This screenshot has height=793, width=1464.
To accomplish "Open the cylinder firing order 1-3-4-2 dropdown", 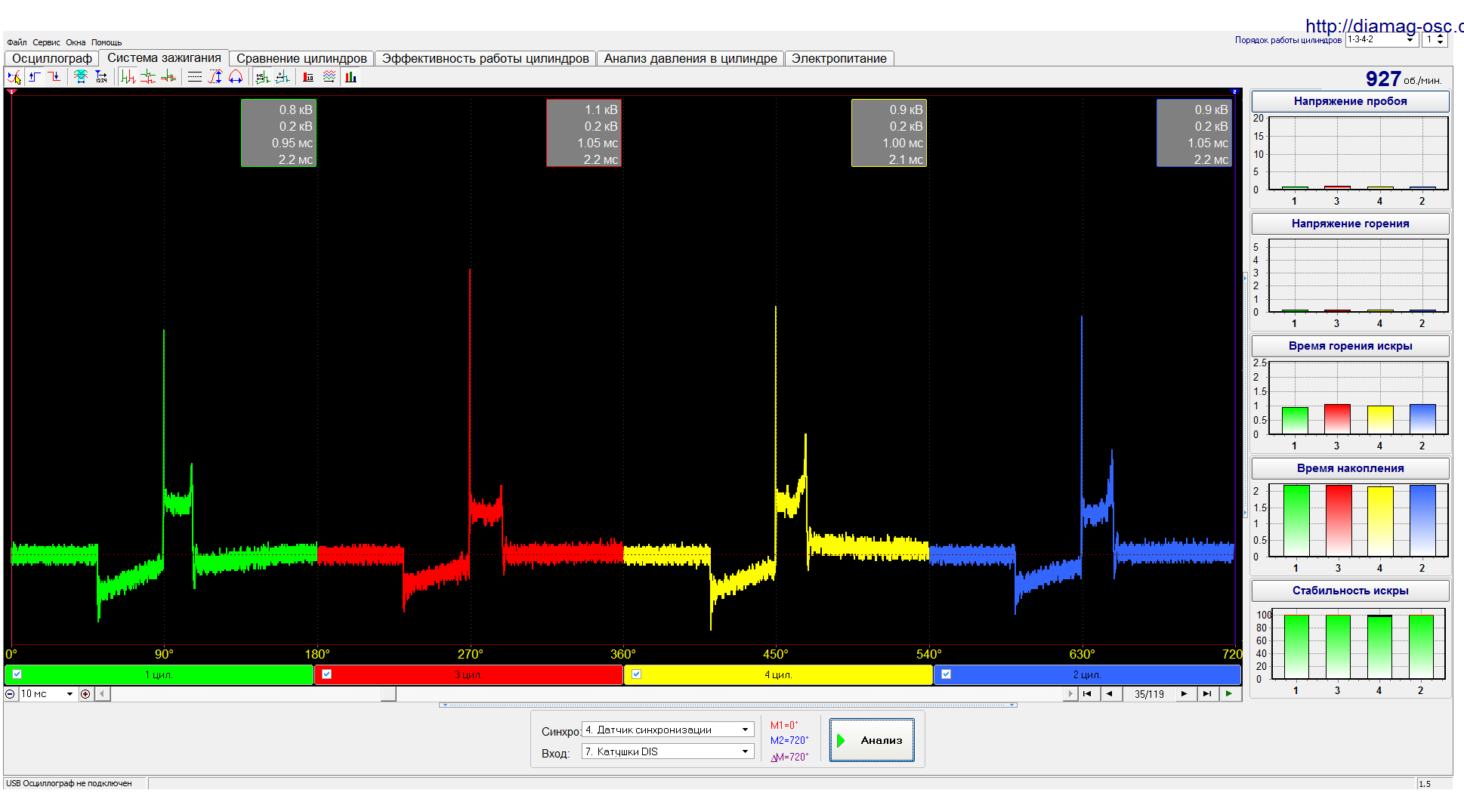I will tap(1381, 39).
